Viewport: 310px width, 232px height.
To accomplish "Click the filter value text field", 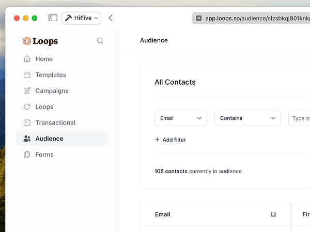I will (x=300, y=118).
